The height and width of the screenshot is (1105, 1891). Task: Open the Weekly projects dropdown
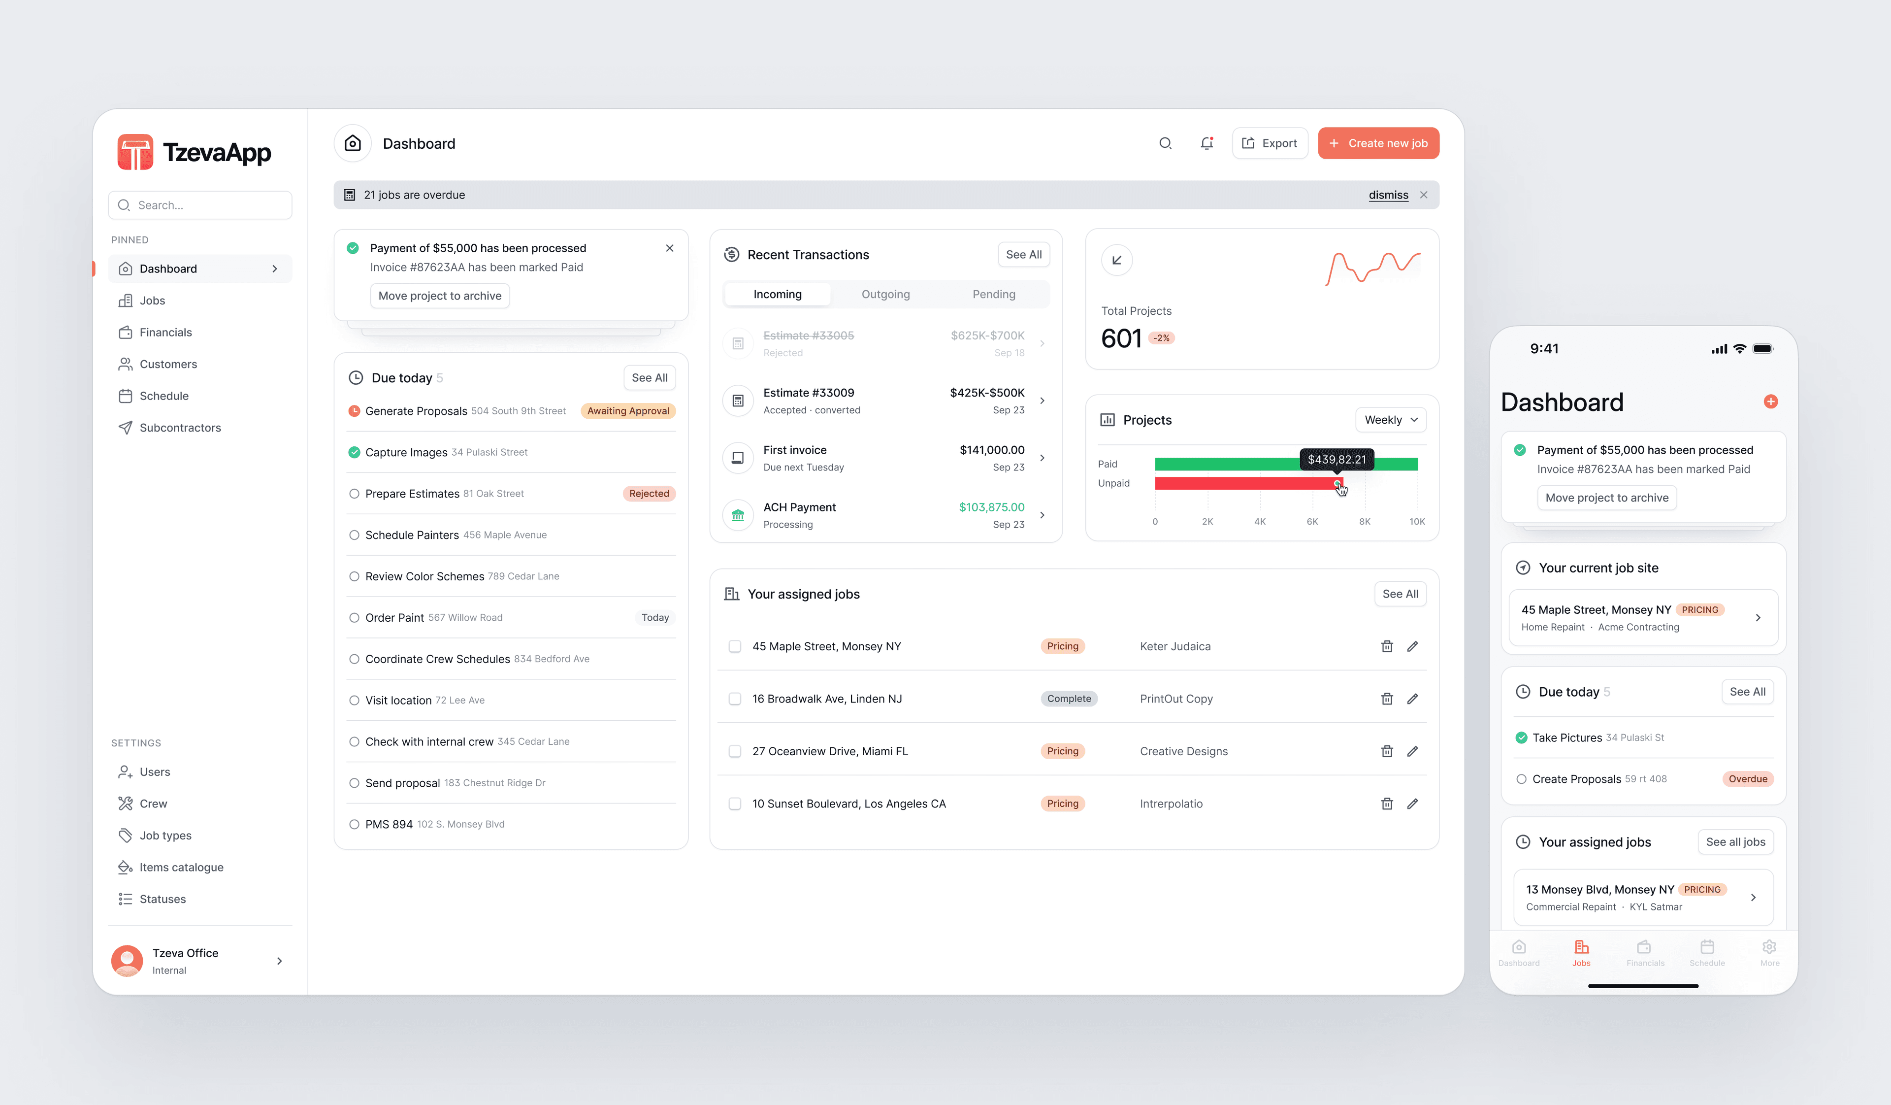coord(1391,420)
